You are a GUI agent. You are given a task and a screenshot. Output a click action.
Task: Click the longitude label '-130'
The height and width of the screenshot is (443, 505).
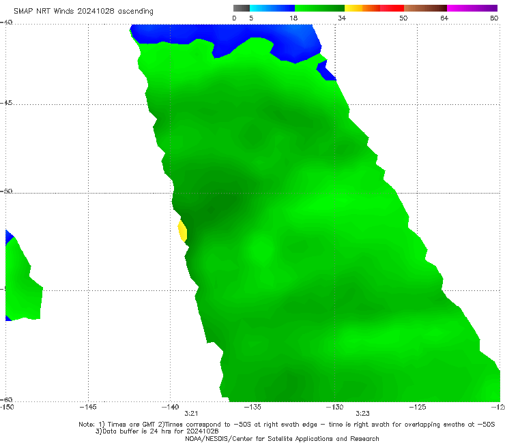pos(334,407)
